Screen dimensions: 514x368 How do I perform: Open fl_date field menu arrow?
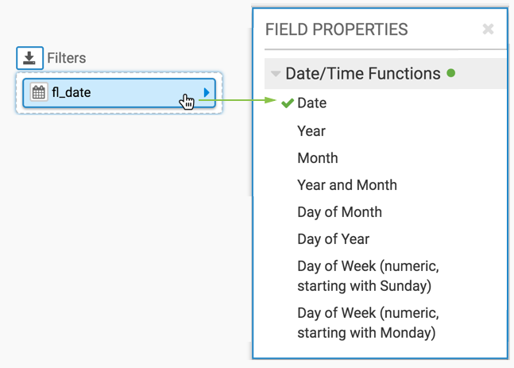point(207,93)
